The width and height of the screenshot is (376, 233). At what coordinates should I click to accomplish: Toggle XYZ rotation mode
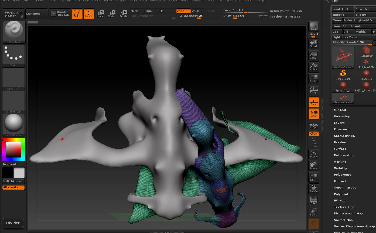click(314, 134)
